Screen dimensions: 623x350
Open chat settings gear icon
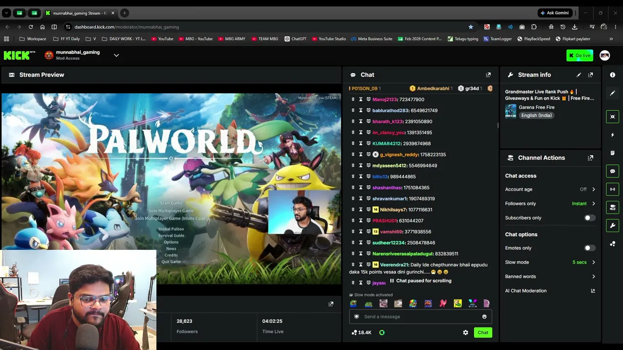tap(465, 332)
